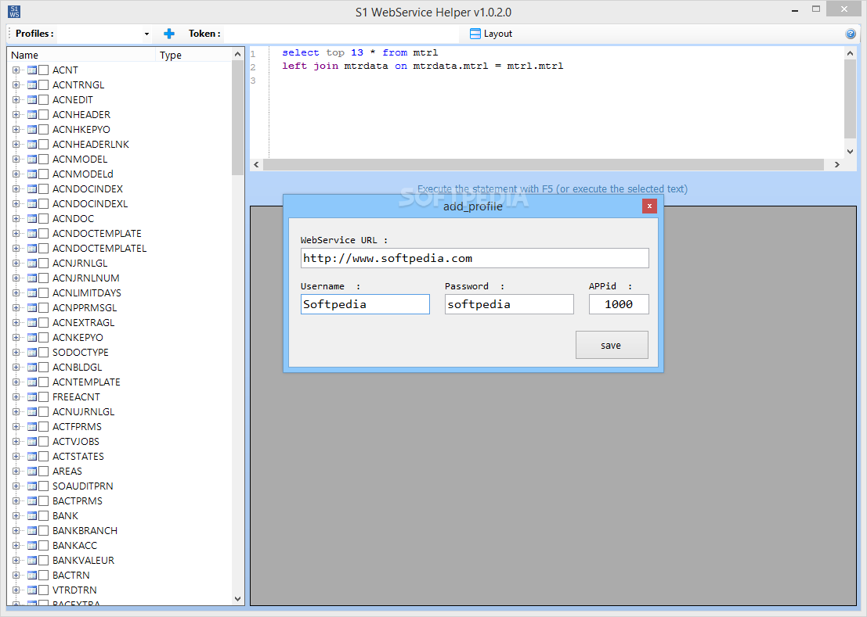Click tree list scroll-up arrow
The width and height of the screenshot is (867, 617).
click(238, 54)
